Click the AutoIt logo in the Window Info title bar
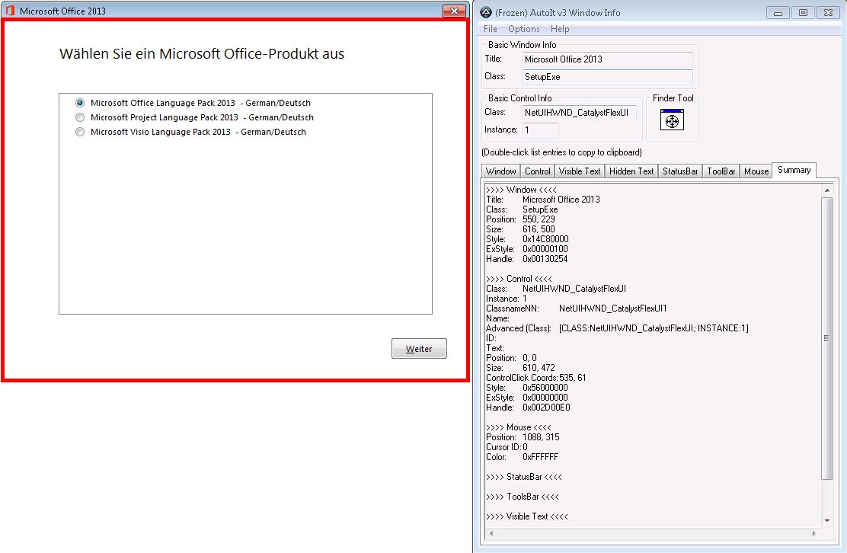The width and height of the screenshot is (847, 553). coord(484,12)
